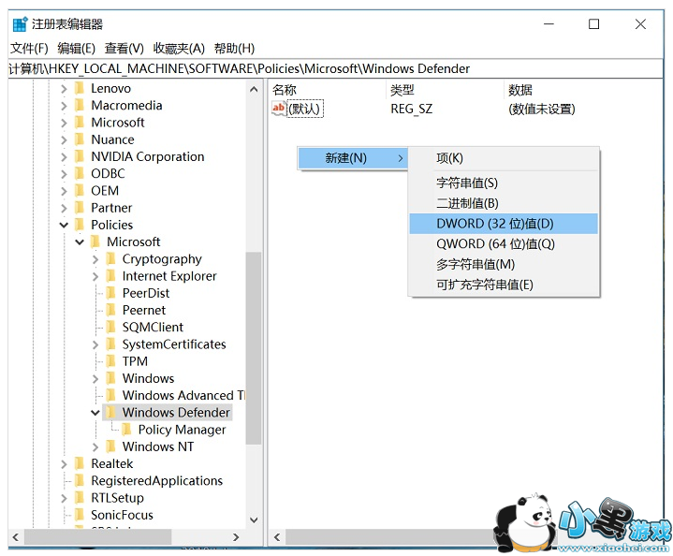This screenshot has height=556, width=673.
Task: Click the ab string icon of (默认) value
Action: tap(279, 108)
